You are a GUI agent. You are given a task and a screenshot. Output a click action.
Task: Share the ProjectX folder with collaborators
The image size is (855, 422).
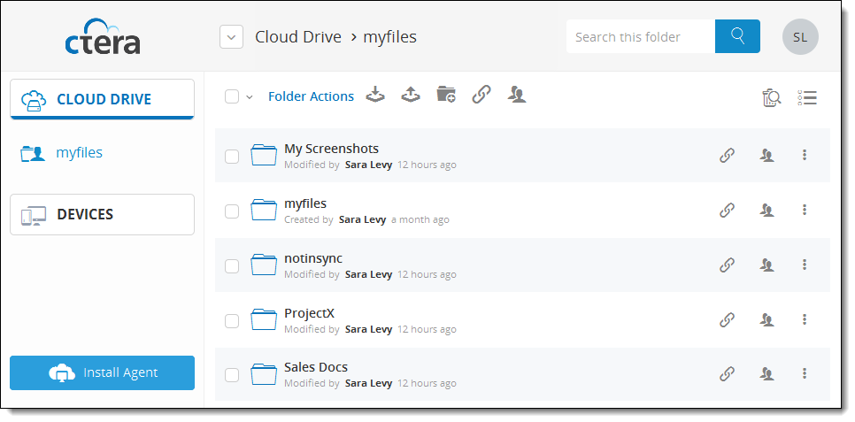point(767,319)
